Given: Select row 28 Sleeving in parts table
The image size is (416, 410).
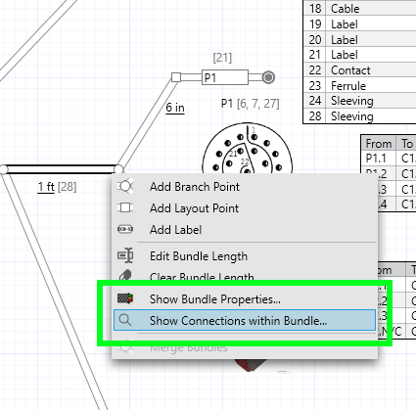Looking at the screenshot, I should (x=359, y=116).
